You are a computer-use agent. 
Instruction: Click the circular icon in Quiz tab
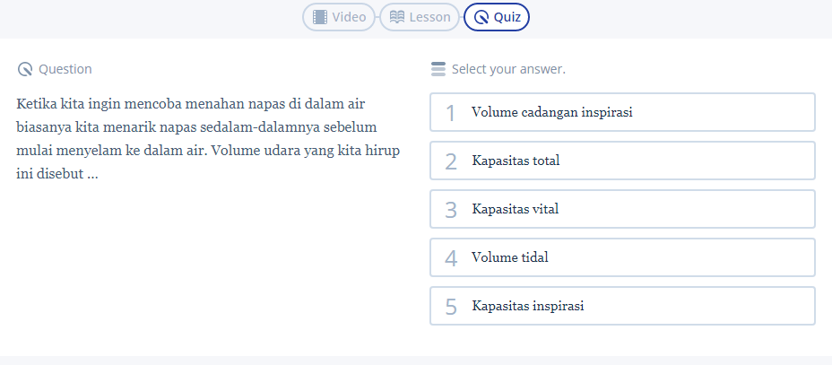pyautogui.click(x=481, y=18)
